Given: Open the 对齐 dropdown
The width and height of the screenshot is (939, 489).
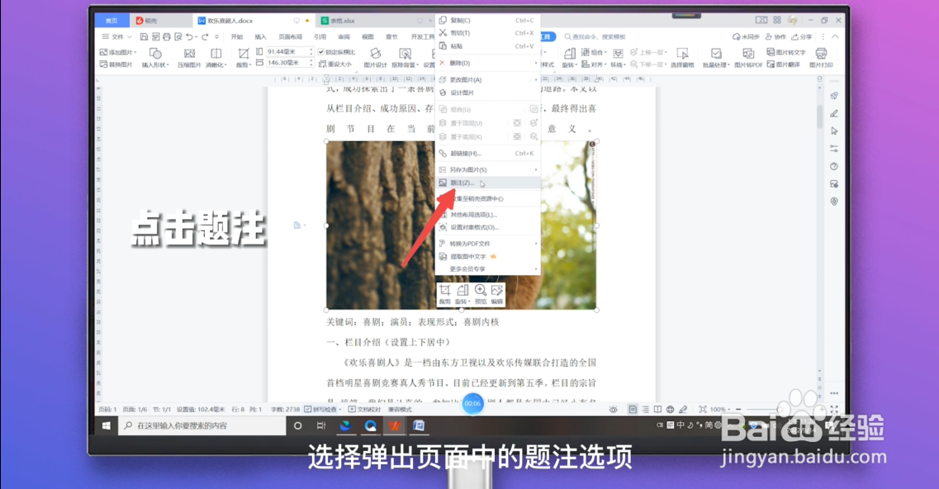Looking at the screenshot, I should tap(593, 64).
